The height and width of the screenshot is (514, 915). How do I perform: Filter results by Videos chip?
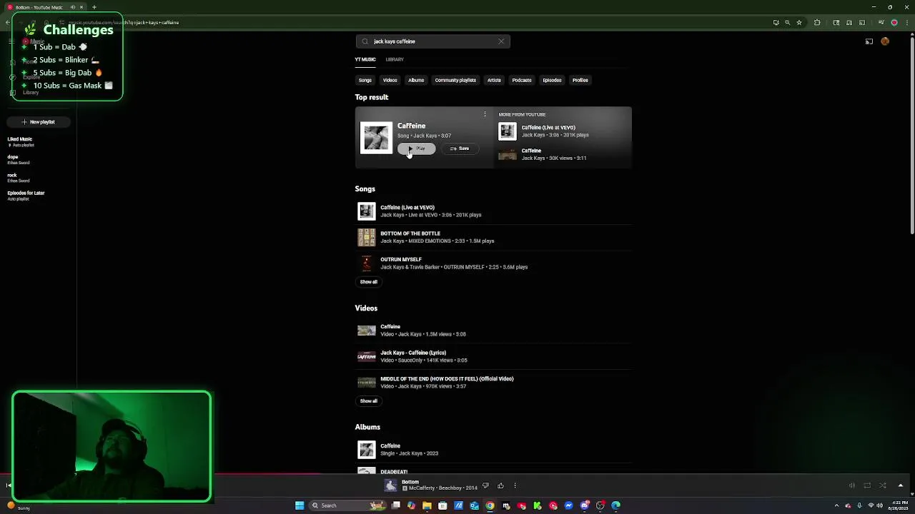[390, 80]
